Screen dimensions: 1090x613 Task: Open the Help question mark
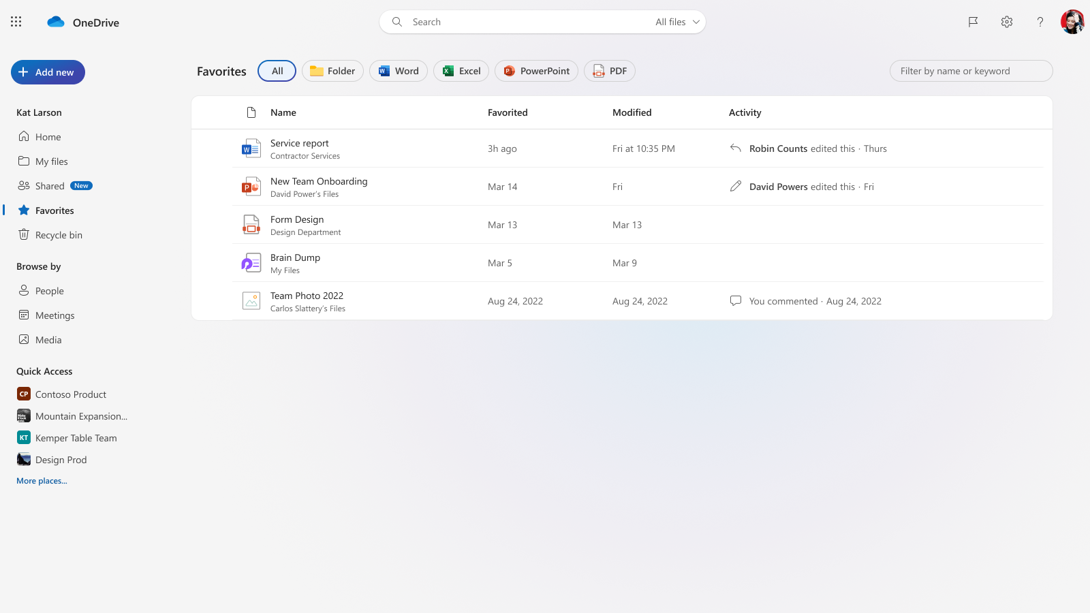[x=1040, y=21]
